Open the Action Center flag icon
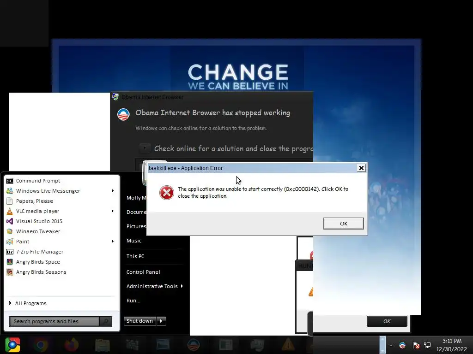Viewport: 473px width, 354px height. (416, 345)
